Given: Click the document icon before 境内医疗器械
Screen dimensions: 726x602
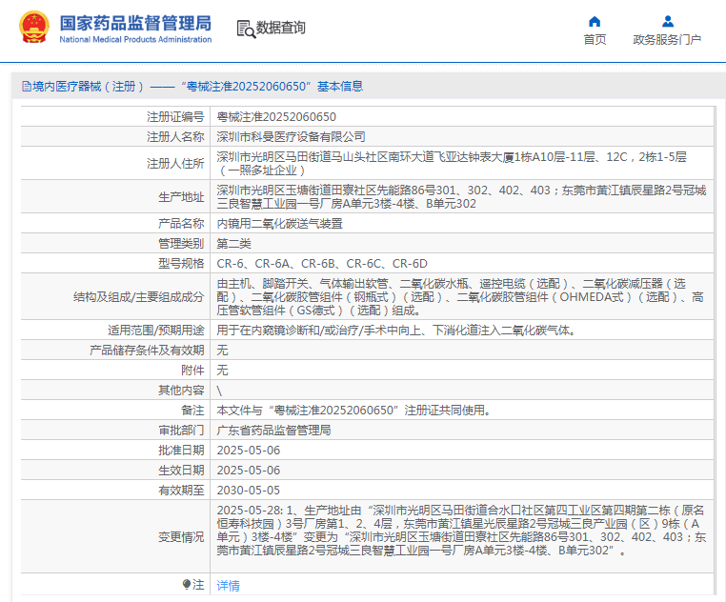Looking at the screenshot, I should [27, 86].
